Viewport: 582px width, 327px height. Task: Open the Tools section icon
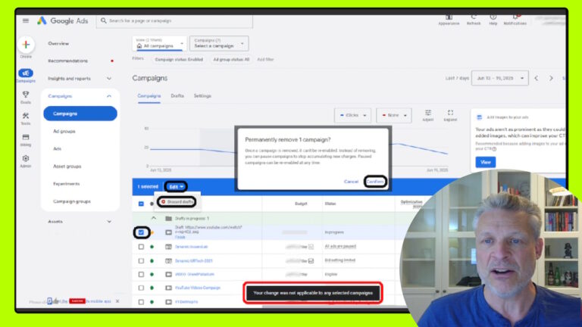click(x=26, y=117)
